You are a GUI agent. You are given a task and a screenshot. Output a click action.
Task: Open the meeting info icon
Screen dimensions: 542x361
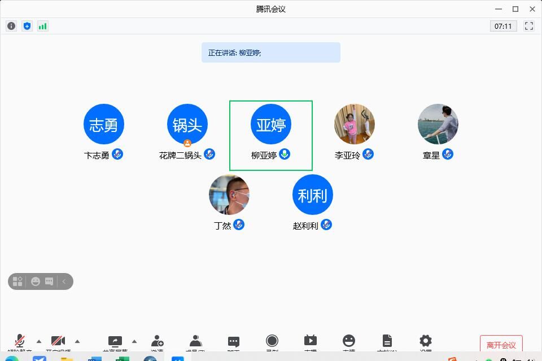click(x=11, y=26)
